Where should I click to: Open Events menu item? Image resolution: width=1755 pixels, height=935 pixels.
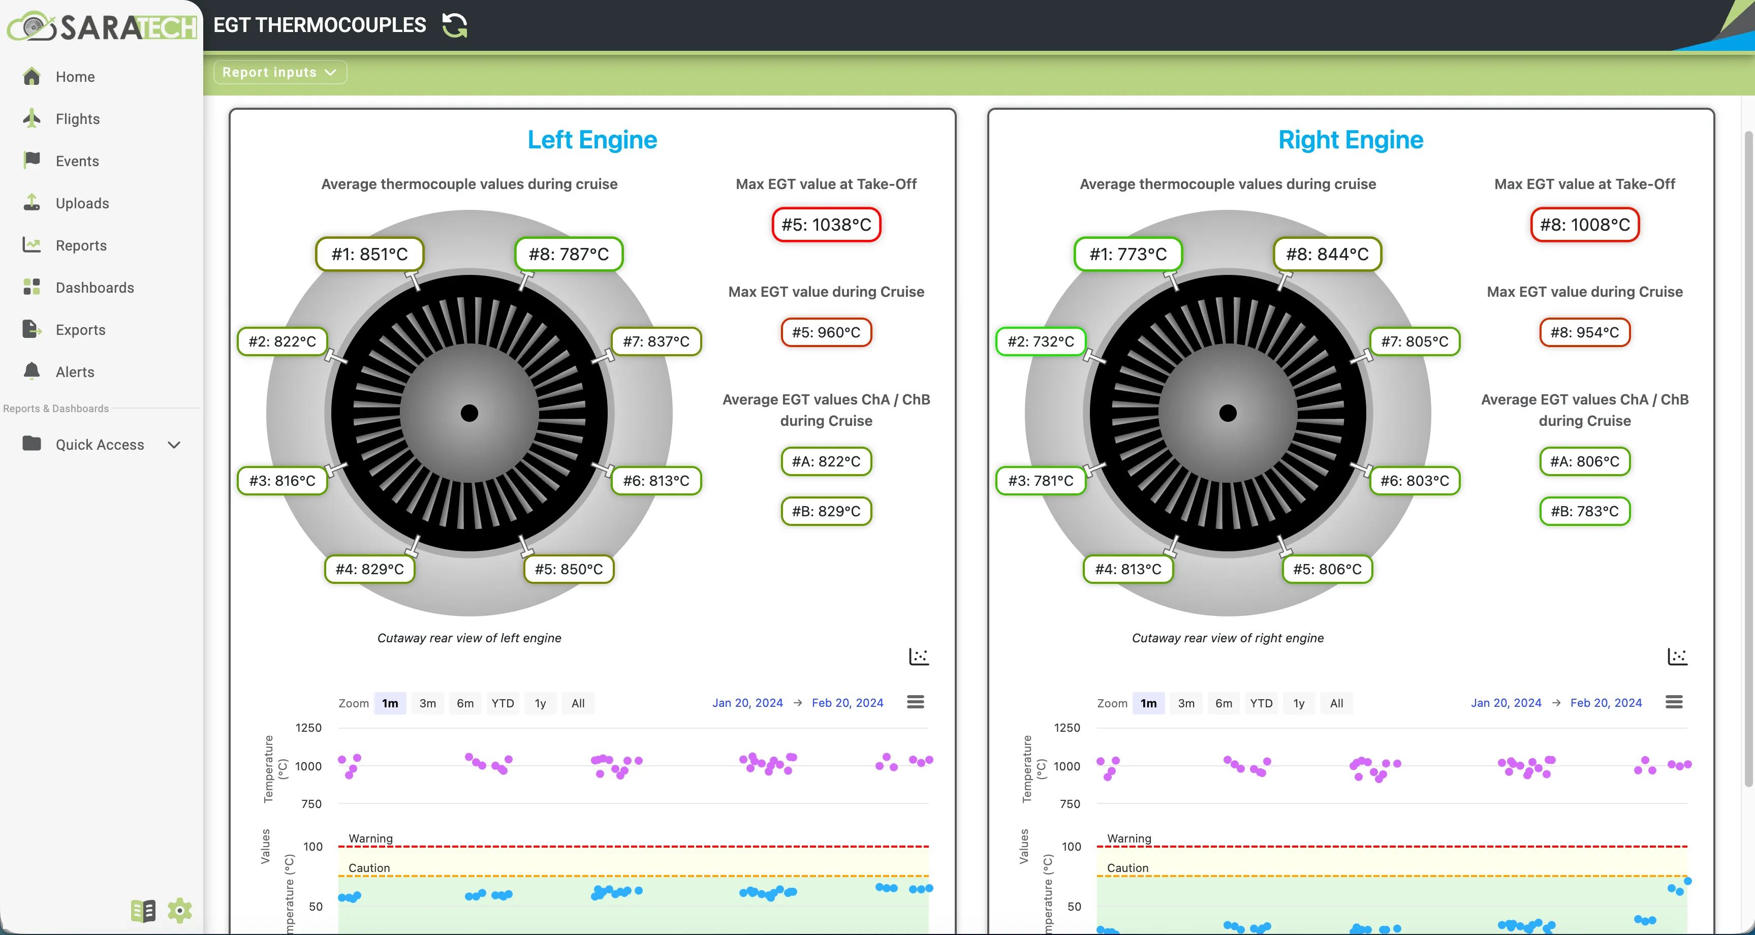[77, 161]
